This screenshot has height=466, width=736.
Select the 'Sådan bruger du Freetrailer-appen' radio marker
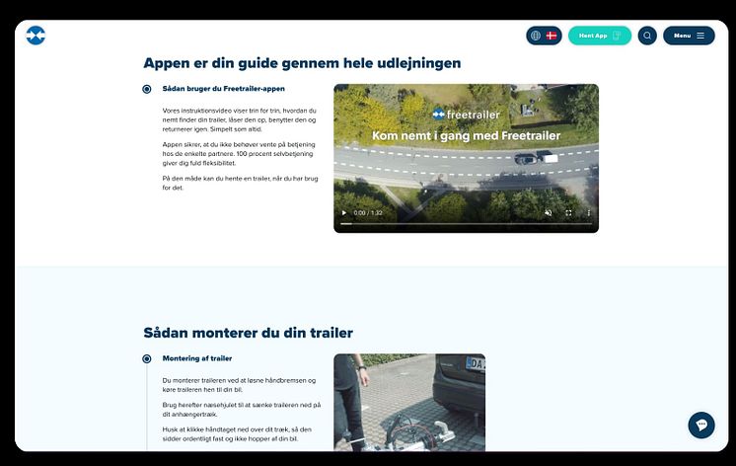click(147, 89)
